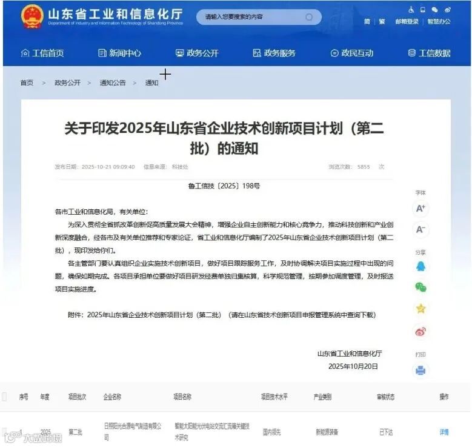
Task: Click the 项目批次 column header
Action: 77,397
